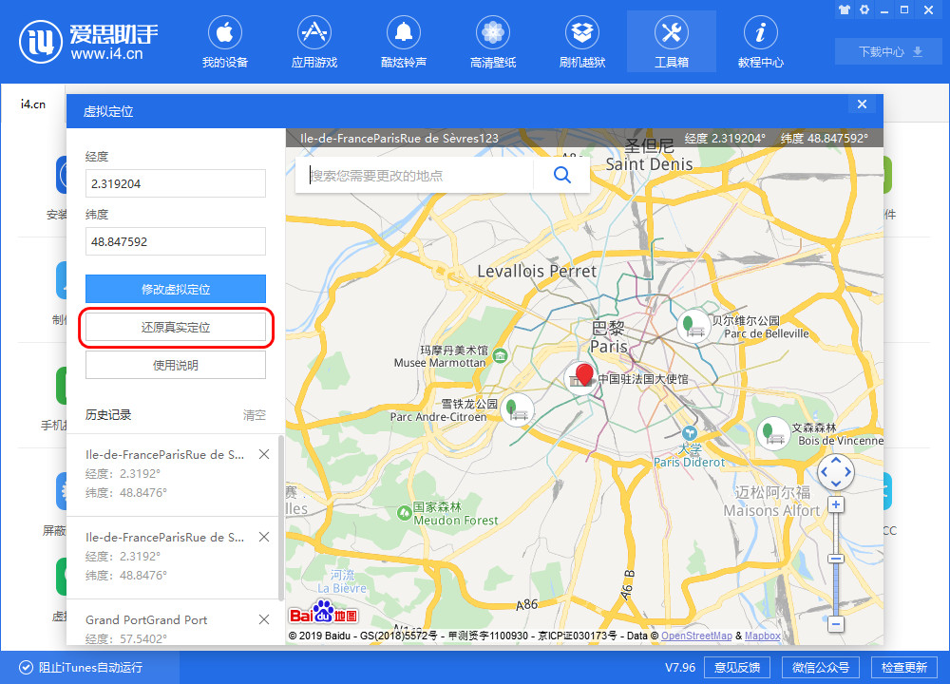Open the 刷机越狱 jailbreak tool

coord(581,41)
